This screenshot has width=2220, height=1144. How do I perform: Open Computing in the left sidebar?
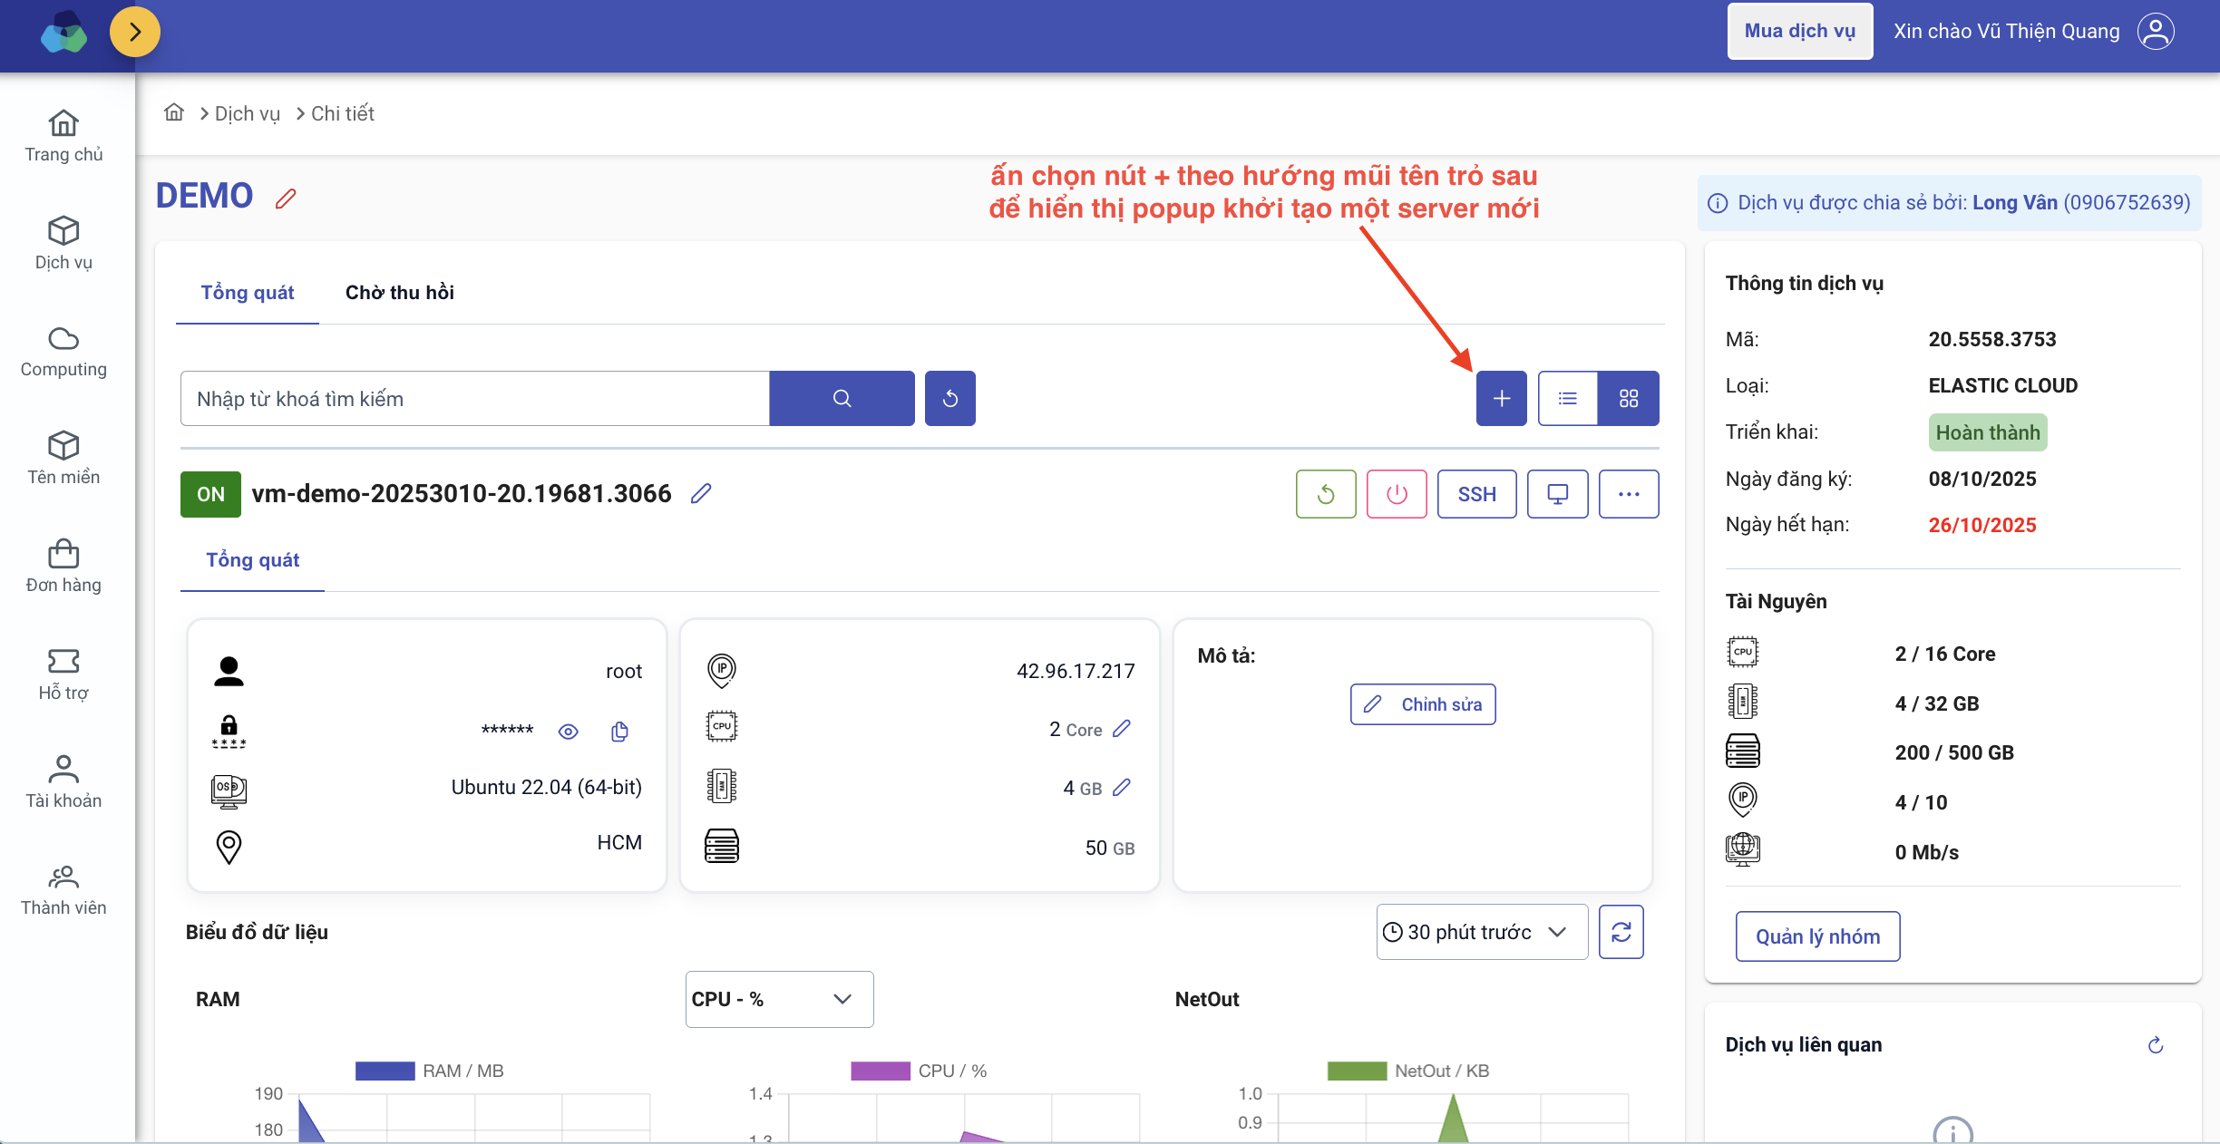coord(63,352)
